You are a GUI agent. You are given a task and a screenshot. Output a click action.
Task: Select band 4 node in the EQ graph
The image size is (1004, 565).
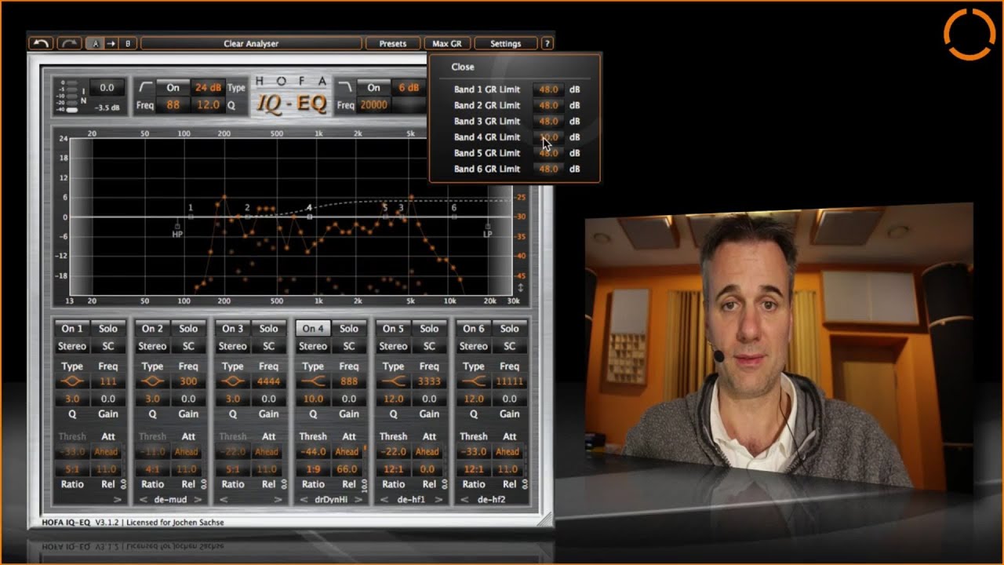click(x=310, y=216)
